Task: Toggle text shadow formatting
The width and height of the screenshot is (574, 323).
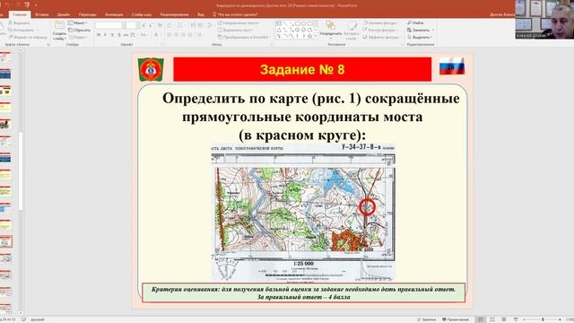Action: (x=119, y=35)
